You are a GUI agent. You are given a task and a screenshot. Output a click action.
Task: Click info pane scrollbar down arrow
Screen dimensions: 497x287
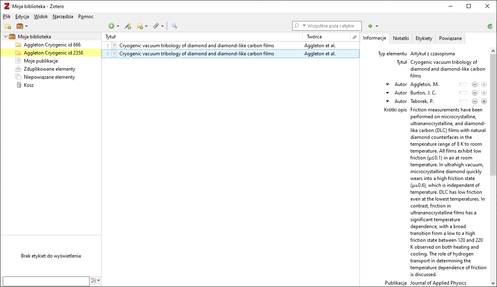493,283
